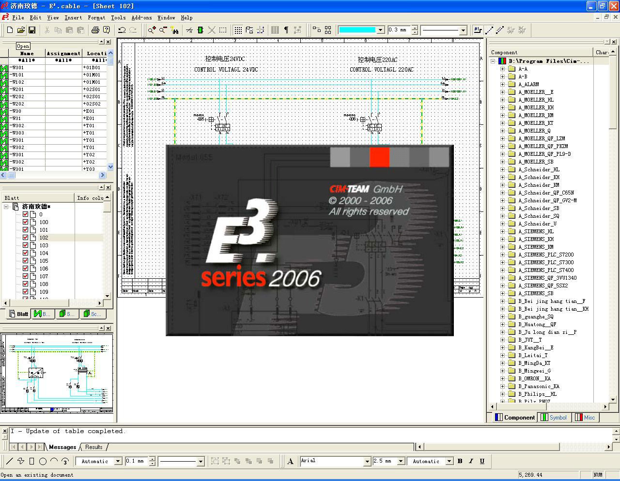Pick the Arc drawing tool
The image size is (620, 481).
tap(54, 461)
